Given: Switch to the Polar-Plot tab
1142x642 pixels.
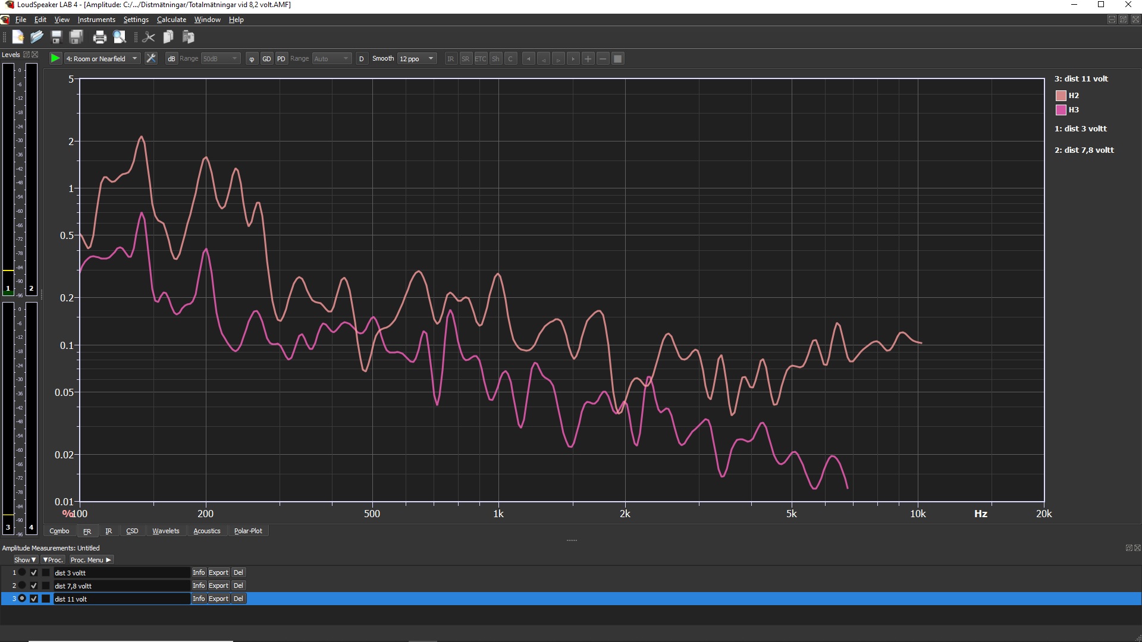Looking at the screenshot, I should click(x=248, y=531).
